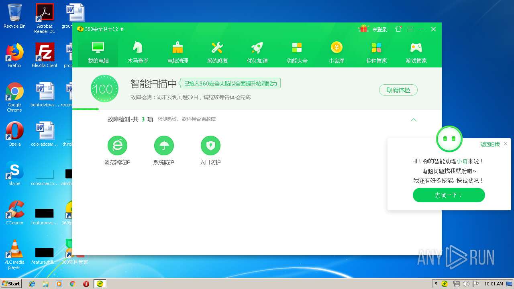This screenshot has height=289, width=514.
Task: Click the 入口防护 shield icon
Action: point(210,145)
